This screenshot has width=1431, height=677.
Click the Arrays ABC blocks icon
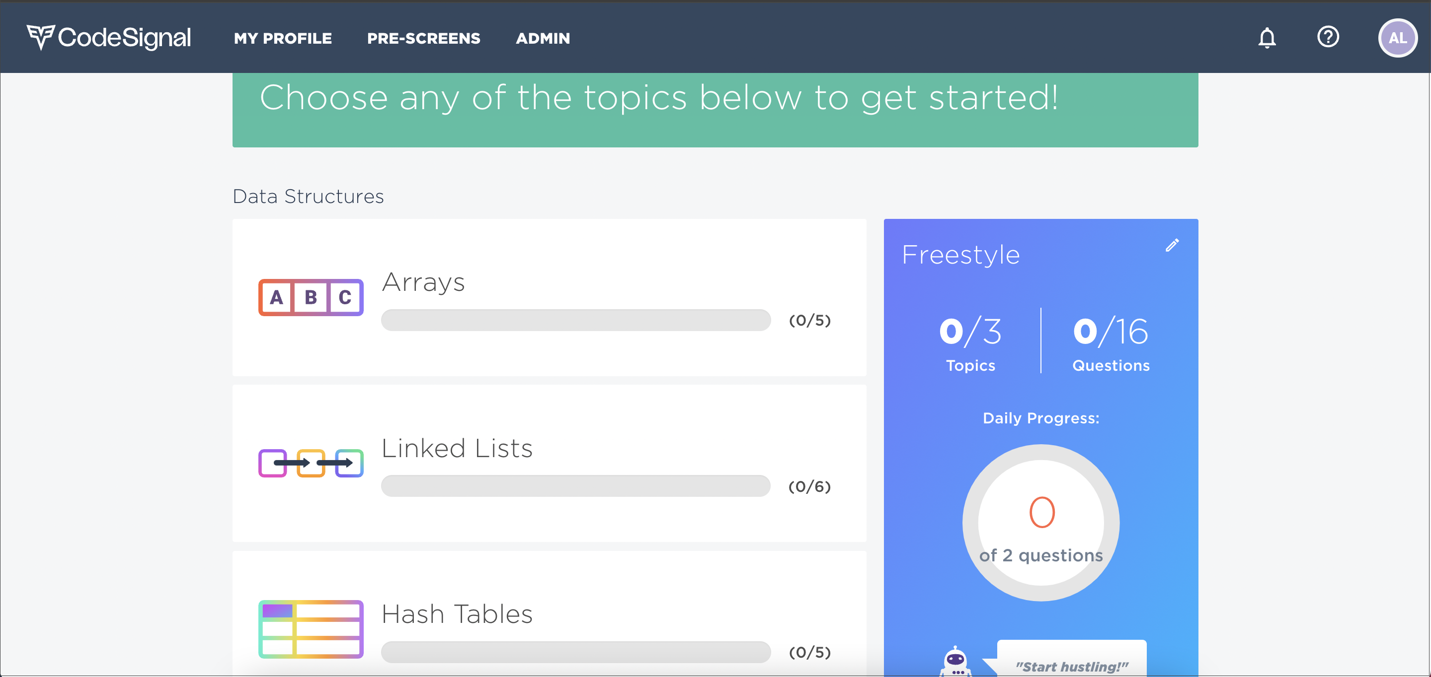311,297
